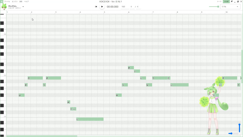243x137 pixels.
Task: Click measure 5 marker on the ruler
Action: click(105, 12)
